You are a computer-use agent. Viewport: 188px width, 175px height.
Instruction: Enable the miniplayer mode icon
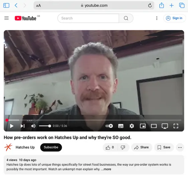pos(143,126)
